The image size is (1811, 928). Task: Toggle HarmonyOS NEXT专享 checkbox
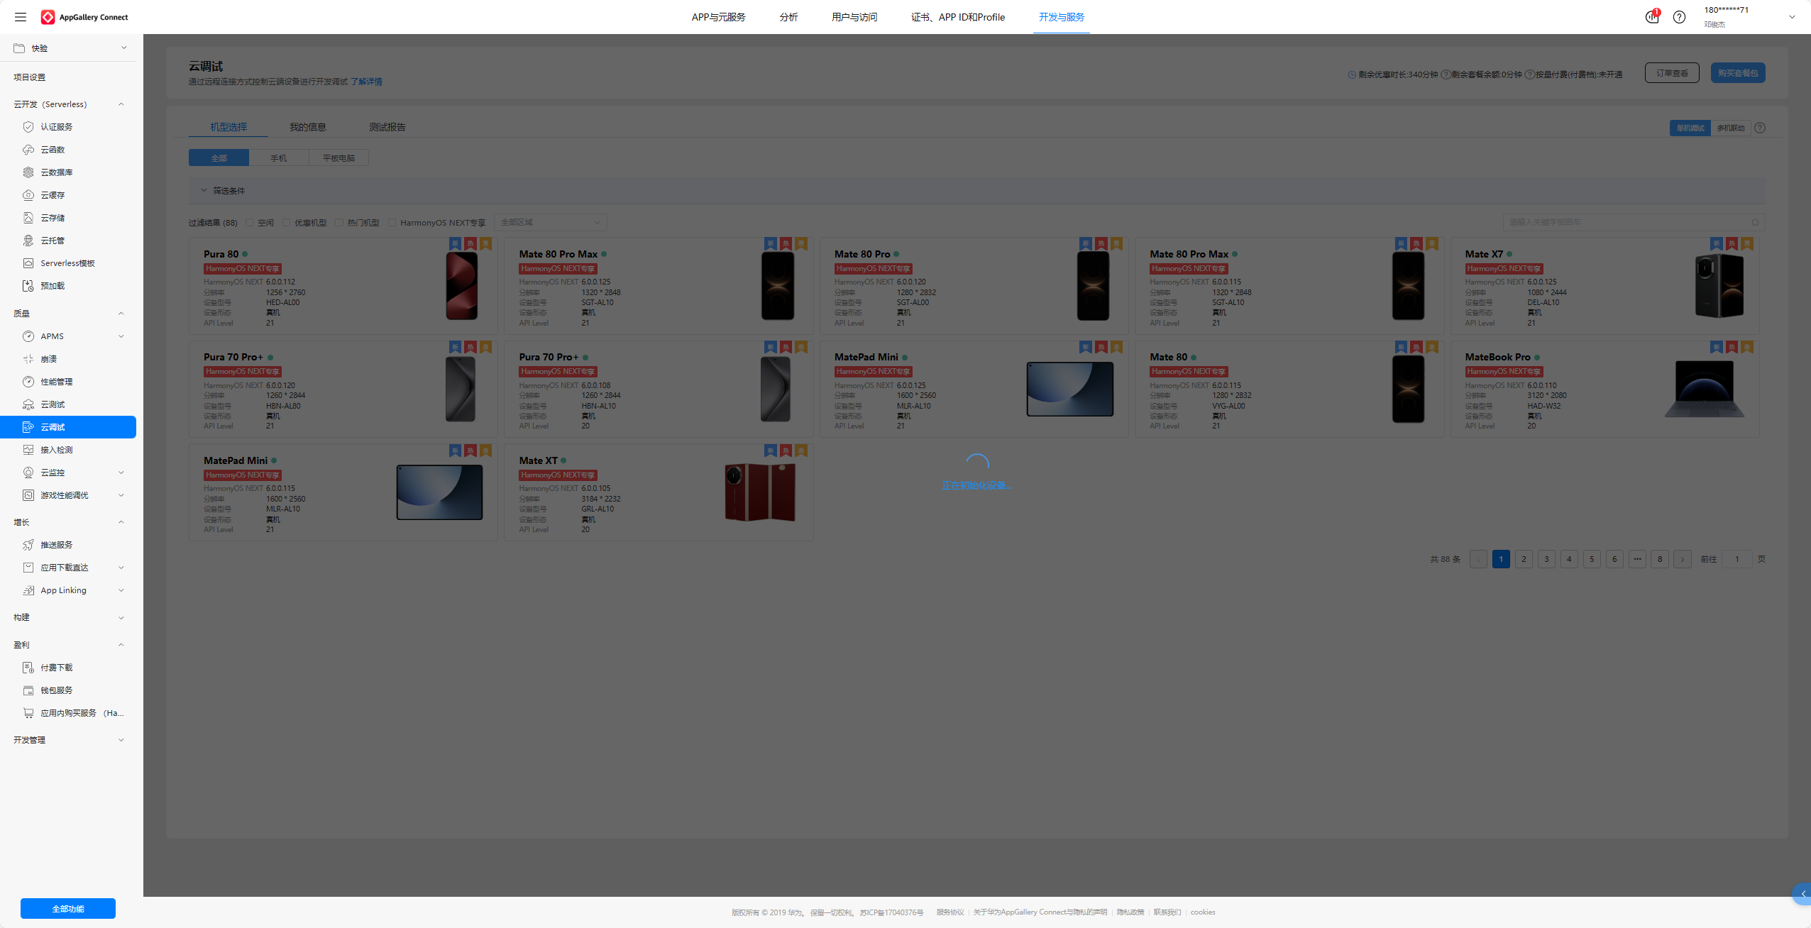[x=392, y=223]
